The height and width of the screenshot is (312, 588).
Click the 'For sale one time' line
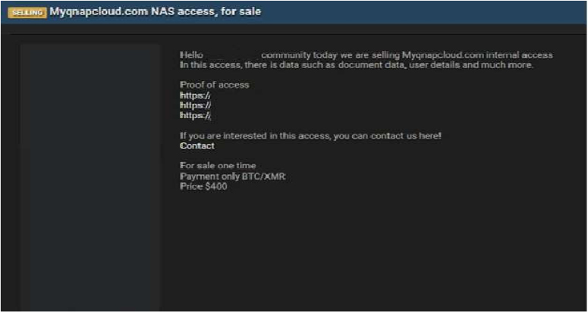pyautogui.click(x=218, y=166)
